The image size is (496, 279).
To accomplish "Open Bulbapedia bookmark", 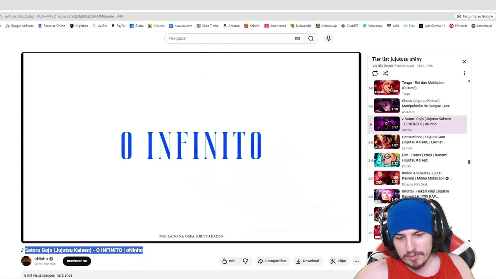I will 301,26.
